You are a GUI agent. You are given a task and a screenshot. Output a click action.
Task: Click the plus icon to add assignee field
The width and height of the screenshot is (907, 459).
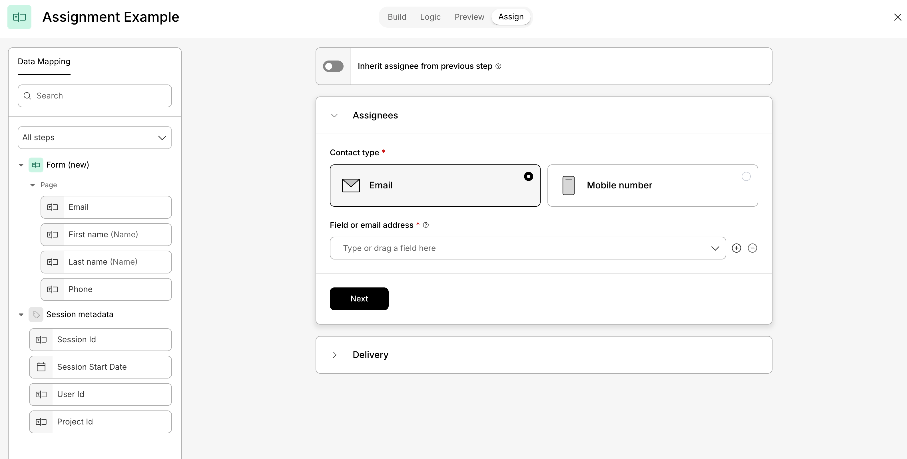(x=736, y=248)
